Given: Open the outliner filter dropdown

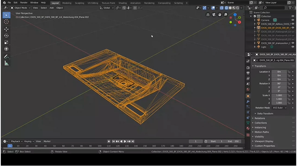Looking at the screenshot, I should pyautogui.click(x=291, y=8).
